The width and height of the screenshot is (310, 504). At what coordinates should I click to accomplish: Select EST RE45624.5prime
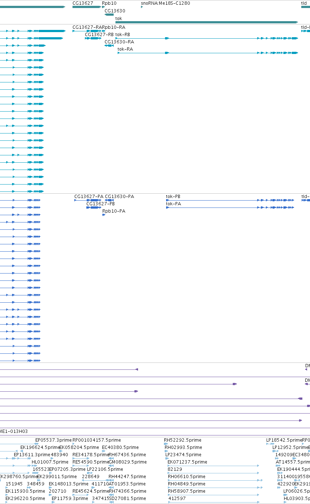(x=91, y=491)
